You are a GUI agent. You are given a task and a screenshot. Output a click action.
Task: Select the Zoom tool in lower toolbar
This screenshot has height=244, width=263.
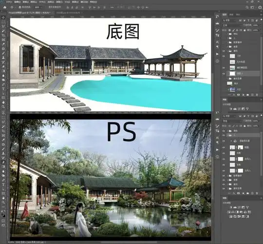(3, 203)
